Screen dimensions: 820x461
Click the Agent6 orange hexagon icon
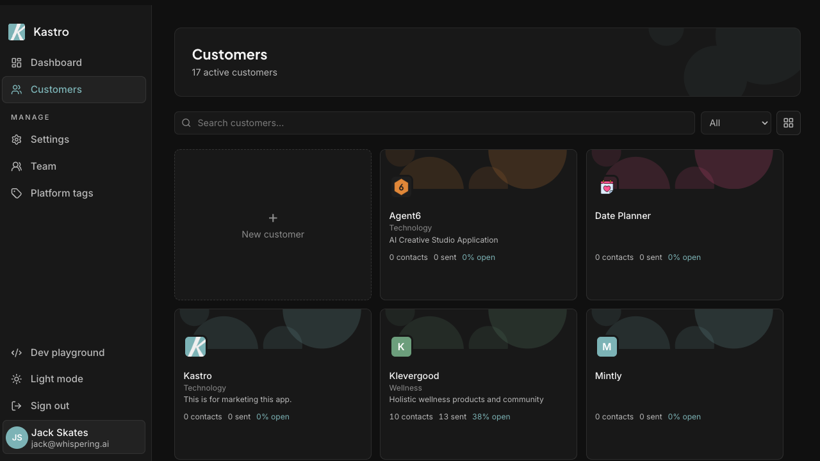pos(401,187)
